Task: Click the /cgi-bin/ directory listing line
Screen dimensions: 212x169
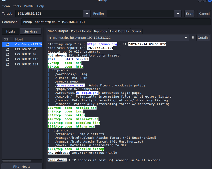Action: [113, 96]
